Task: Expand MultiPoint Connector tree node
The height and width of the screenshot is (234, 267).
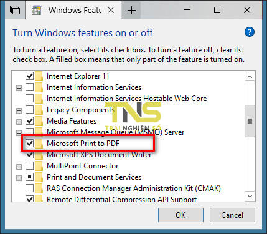Action: click(x=19, y=167)
